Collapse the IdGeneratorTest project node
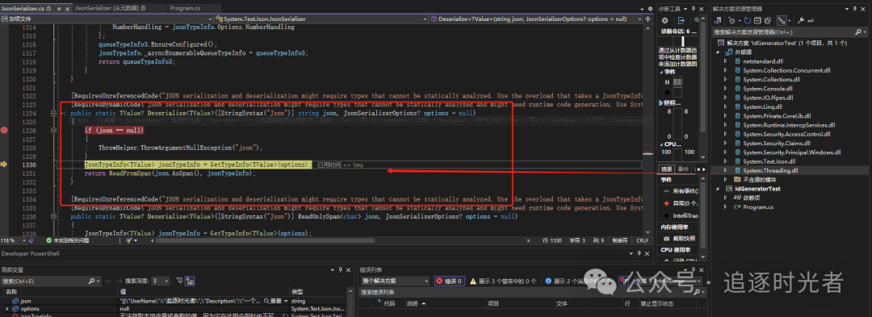Viewport: 872px width, 317px height. (x=718, y=189)
